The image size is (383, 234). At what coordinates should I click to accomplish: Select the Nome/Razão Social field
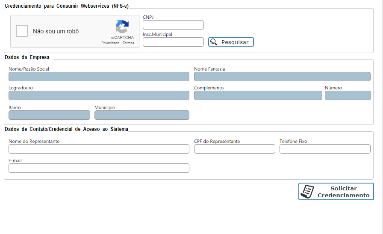click(x=99, y=77)
